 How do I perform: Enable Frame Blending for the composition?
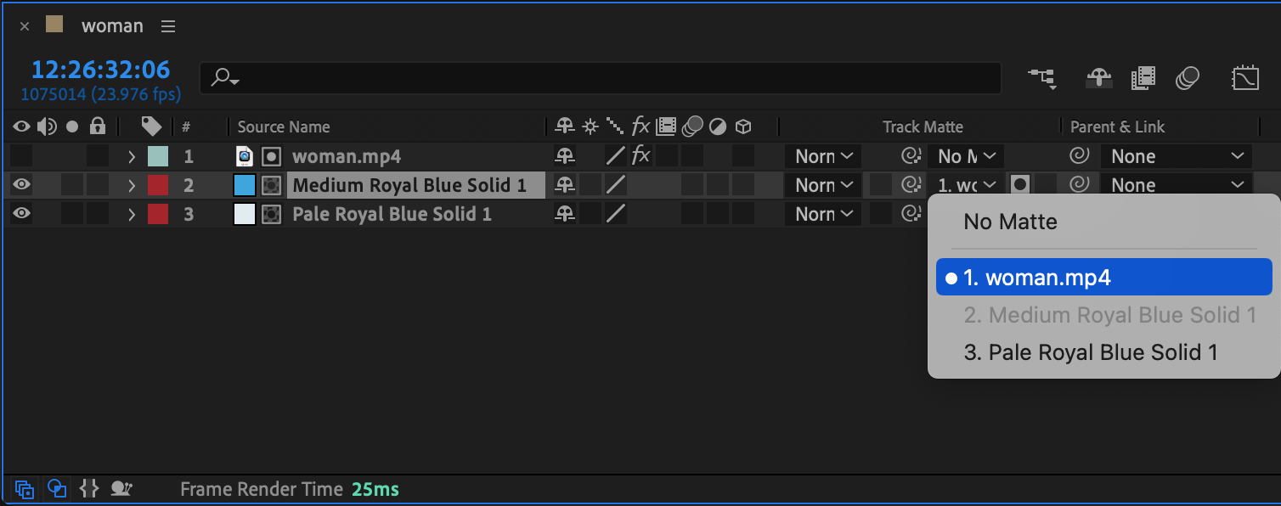tap(1143, 79)
